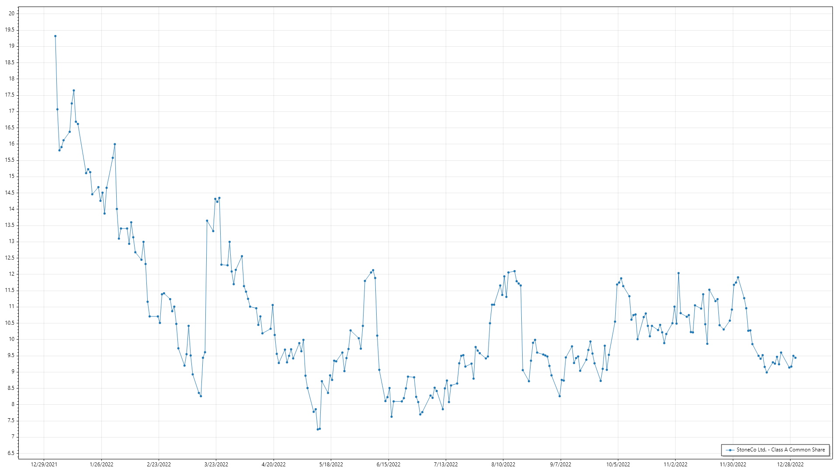The width and height of the screenshot is (839, 472).
Task: Click the 1/26/2022 x-axis date label
Action: 101,464
